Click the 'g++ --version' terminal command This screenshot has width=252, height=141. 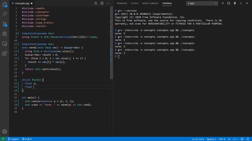tap(127, 11)
